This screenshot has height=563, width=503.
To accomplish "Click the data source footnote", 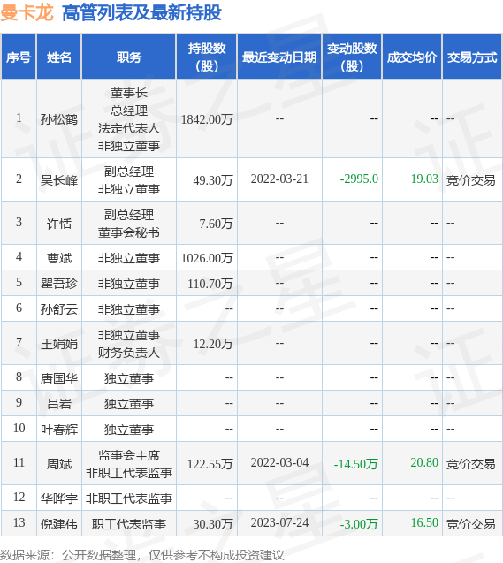I will pyautogui.click(x=141, y=555).
